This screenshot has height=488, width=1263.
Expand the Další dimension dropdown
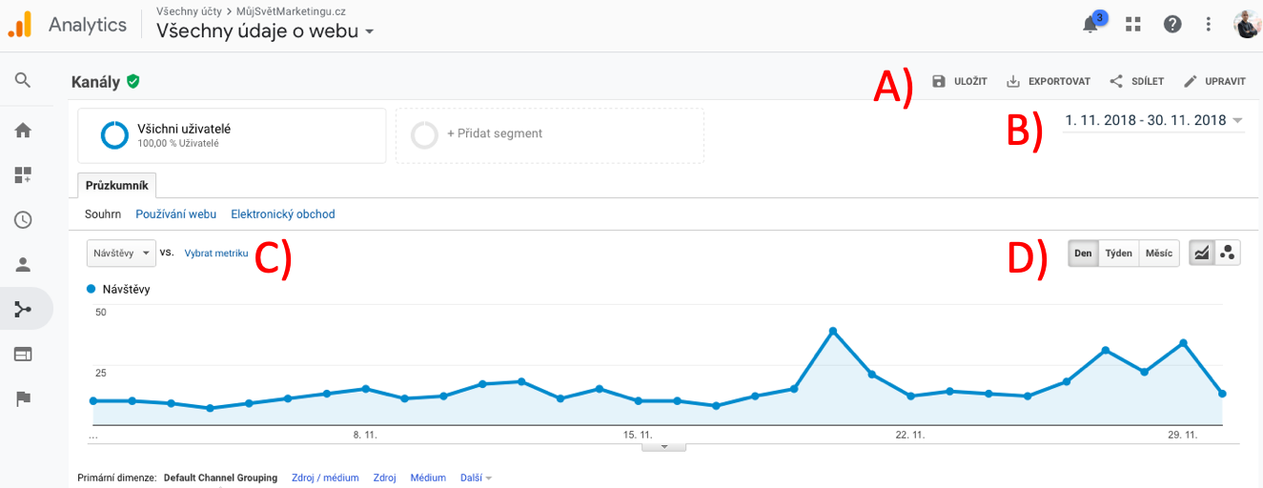[476, 478]
